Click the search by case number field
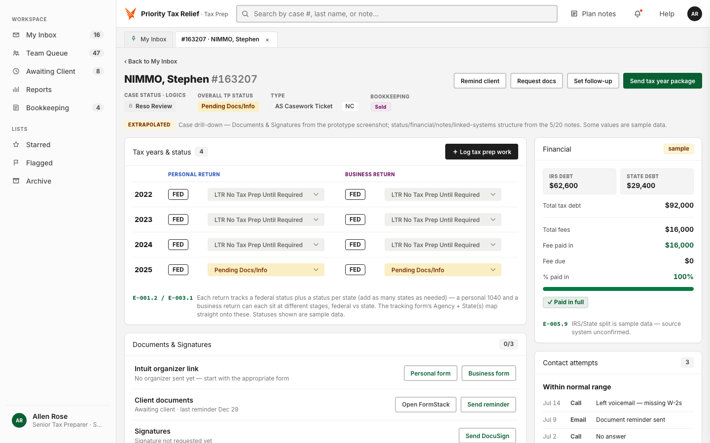The height and width of the screenshot is (443, 710). point(397,14)
